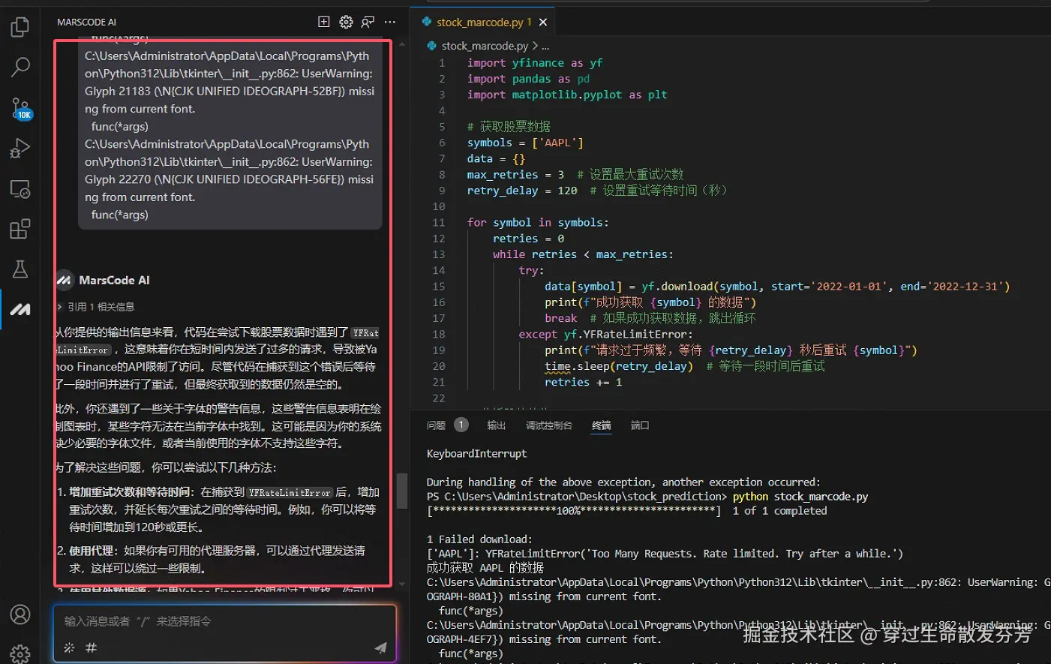Image resolution: width=1051 pixels, height=664 pixels.
Task: Click the Python file icon in breadcrumb
Action: click(432, 46)
